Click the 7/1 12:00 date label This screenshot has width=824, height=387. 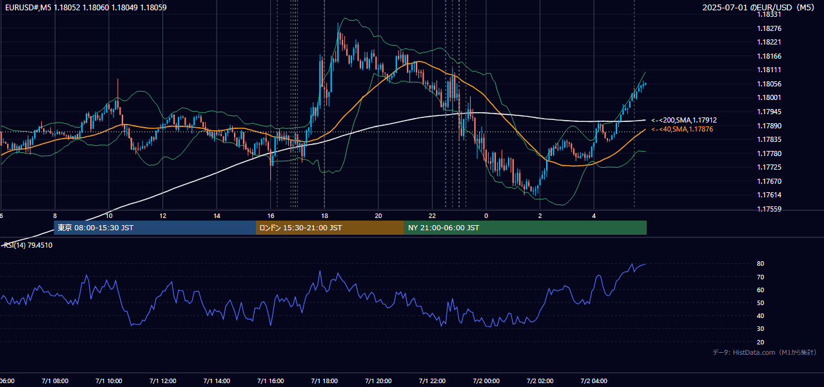162,381
